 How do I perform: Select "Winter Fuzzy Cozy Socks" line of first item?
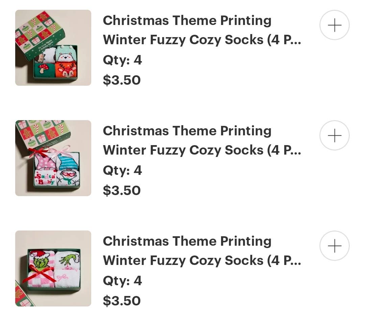tap(202, 40)
